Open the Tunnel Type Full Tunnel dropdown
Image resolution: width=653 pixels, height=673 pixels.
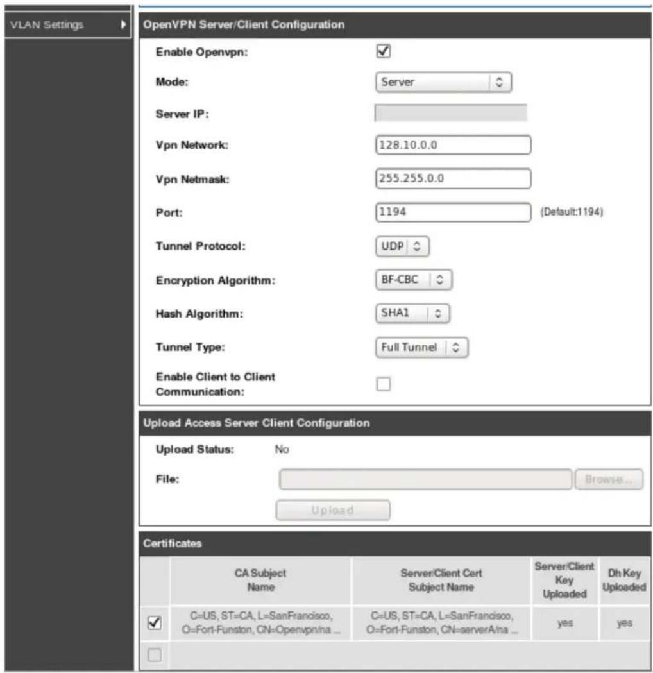pyautogui.click(x=421, y=347)
